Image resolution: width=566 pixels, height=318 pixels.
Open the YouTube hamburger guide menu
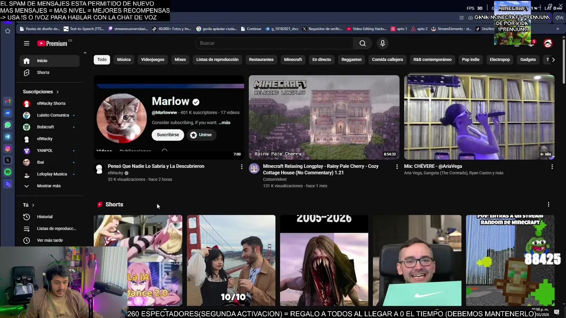[27, 43]
